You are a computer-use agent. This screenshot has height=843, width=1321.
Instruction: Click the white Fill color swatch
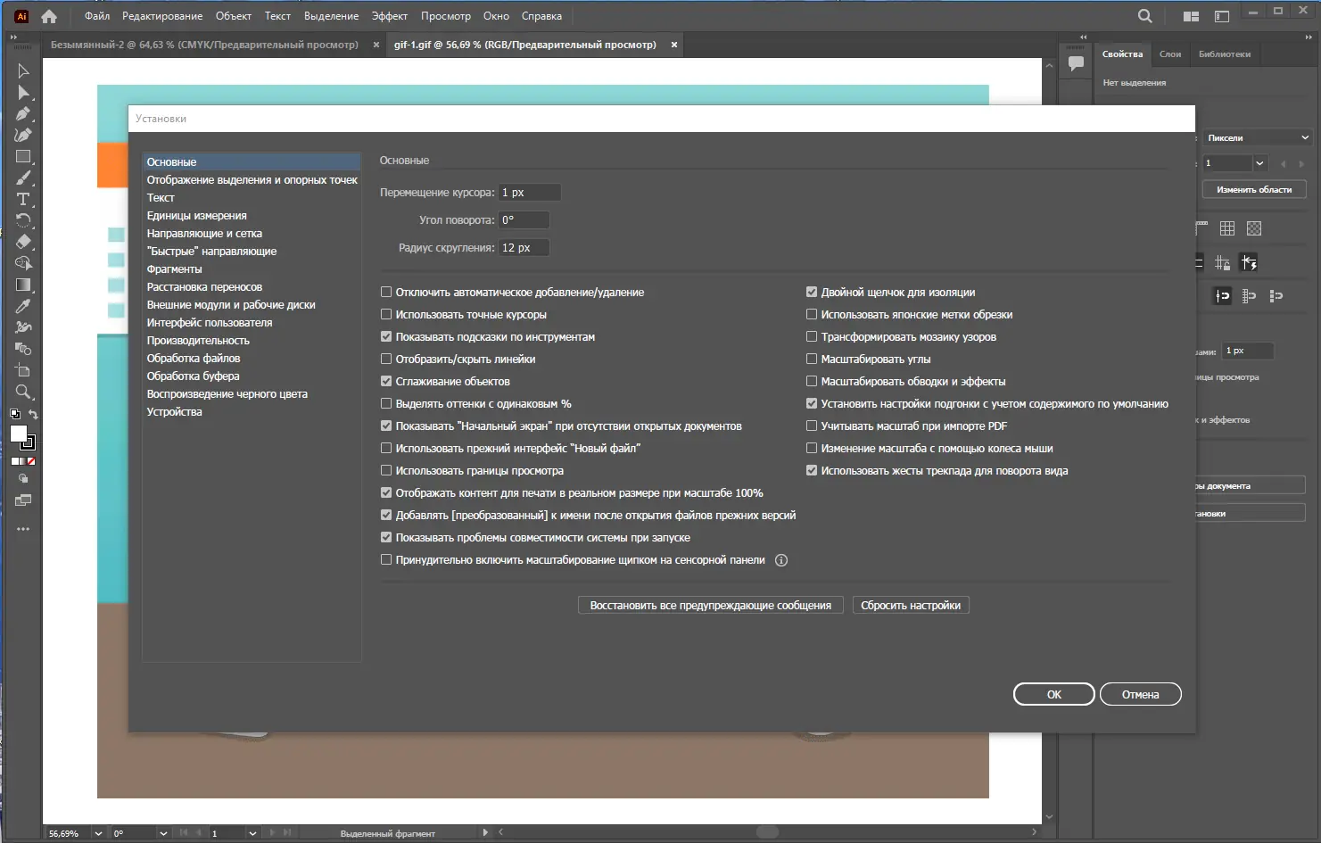point(18,433)
